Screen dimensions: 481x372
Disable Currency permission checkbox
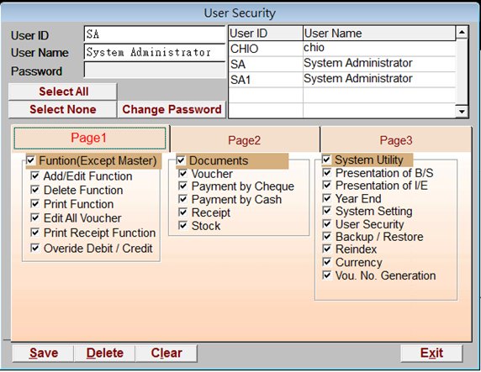point(327,262)
